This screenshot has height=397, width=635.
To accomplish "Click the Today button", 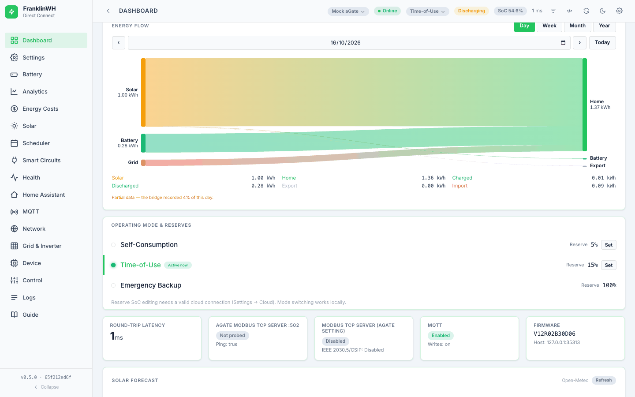I will pyautogui.click(x=602, y=43).
